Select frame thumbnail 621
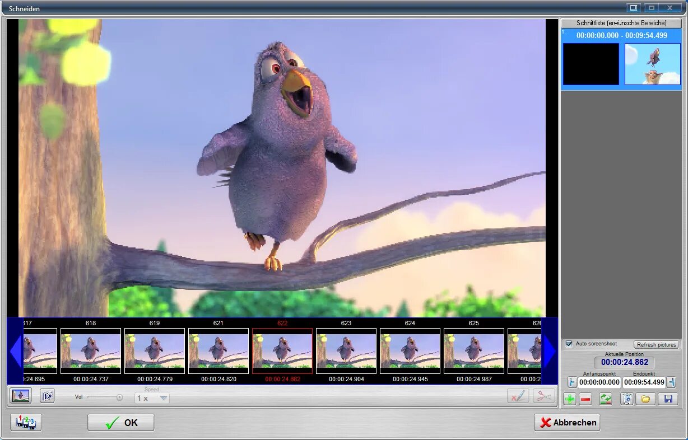Viewport: 688px width, 440px height. tap(219, 351)
